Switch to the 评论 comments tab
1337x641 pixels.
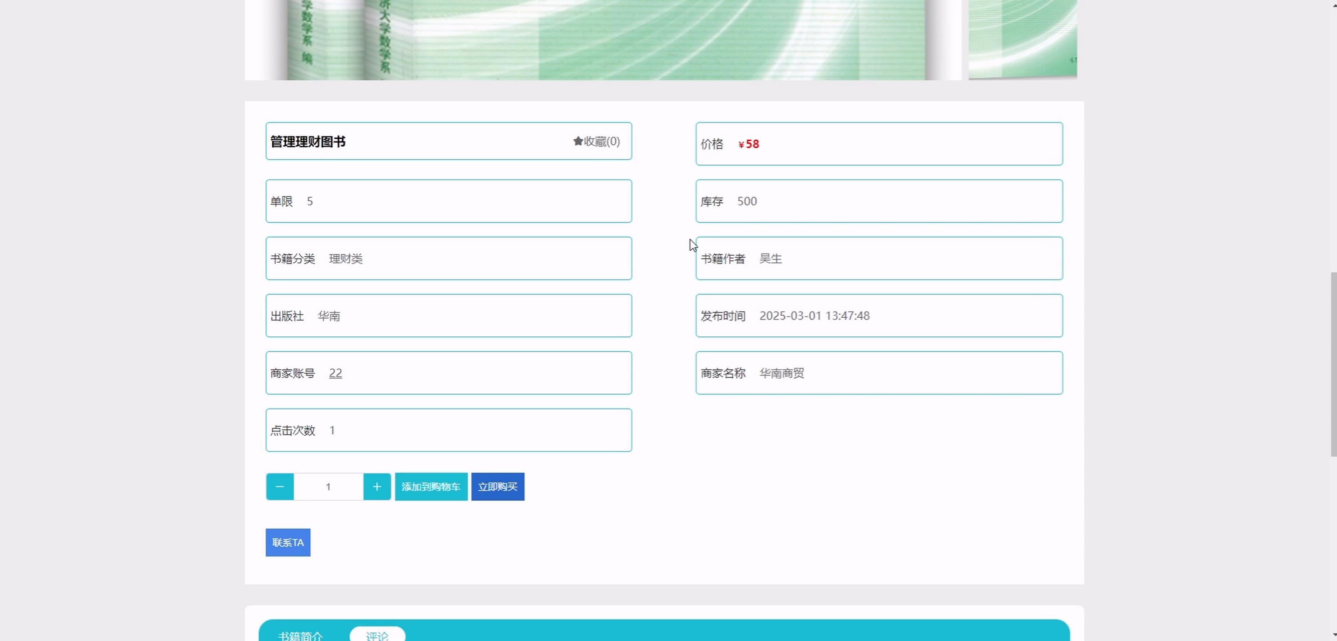pos(377,635)
